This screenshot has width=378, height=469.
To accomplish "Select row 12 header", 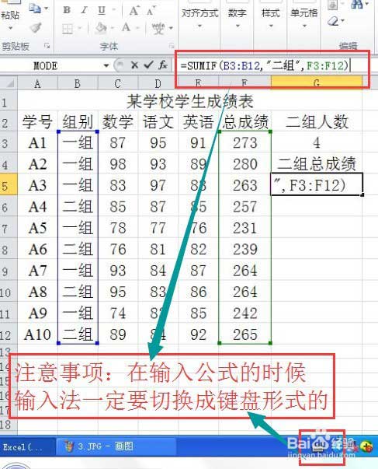I will point(9,335).
